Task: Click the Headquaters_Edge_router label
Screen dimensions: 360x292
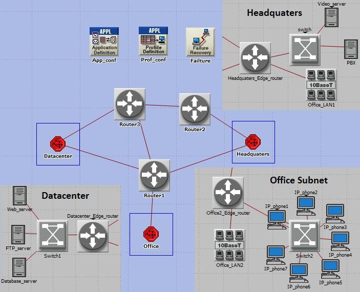Action: (256, 78)
